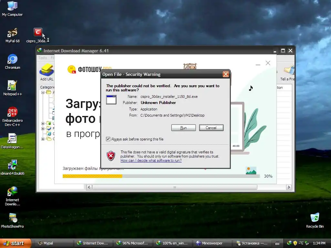Open How can I decide what software to run
Viewport: 331px width, 248px height.
tap(151, 160)
